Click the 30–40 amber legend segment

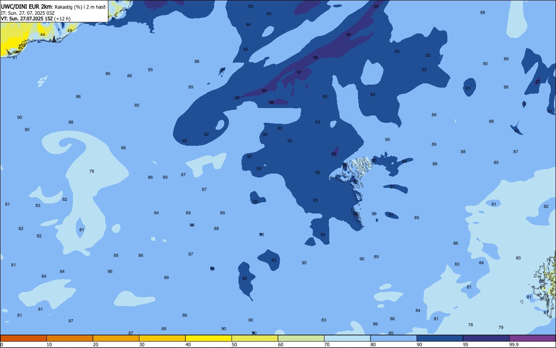(162, 338)
